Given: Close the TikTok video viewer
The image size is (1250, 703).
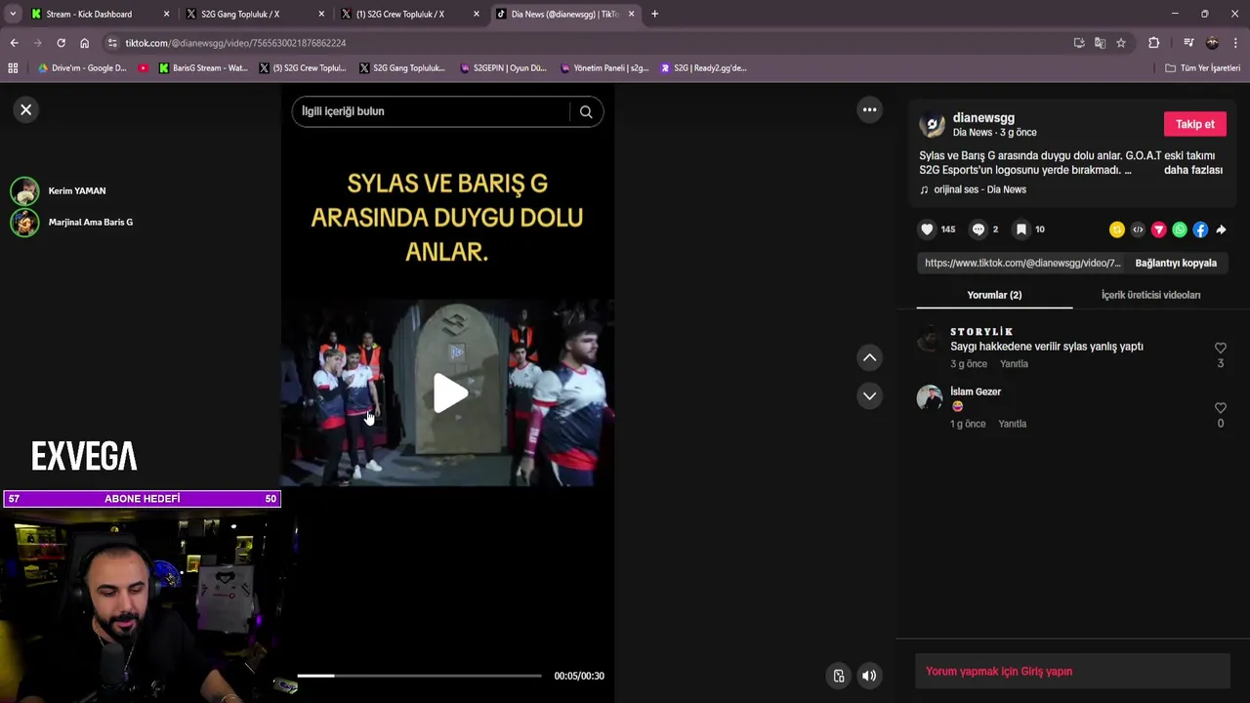Looking at the screenshot, I should 26,109.
